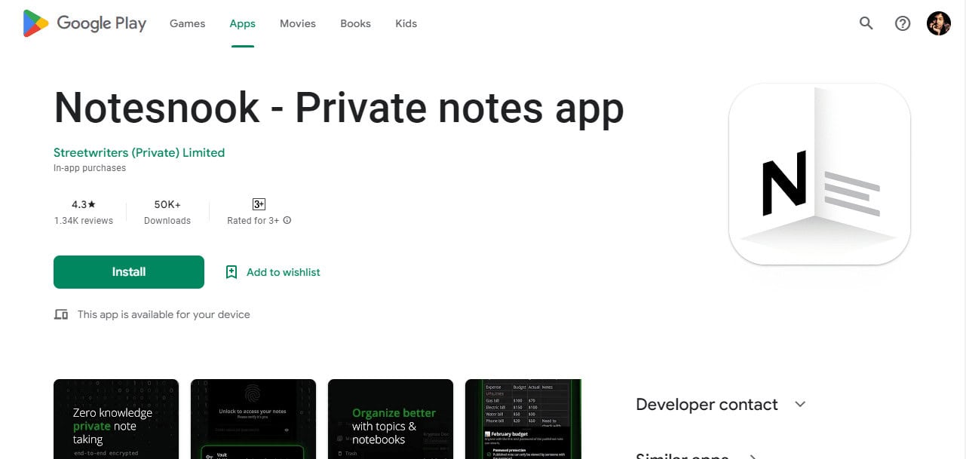Switch to the Movies tab
This screenshot has width=966, height=459.
(x=298, y=23)
